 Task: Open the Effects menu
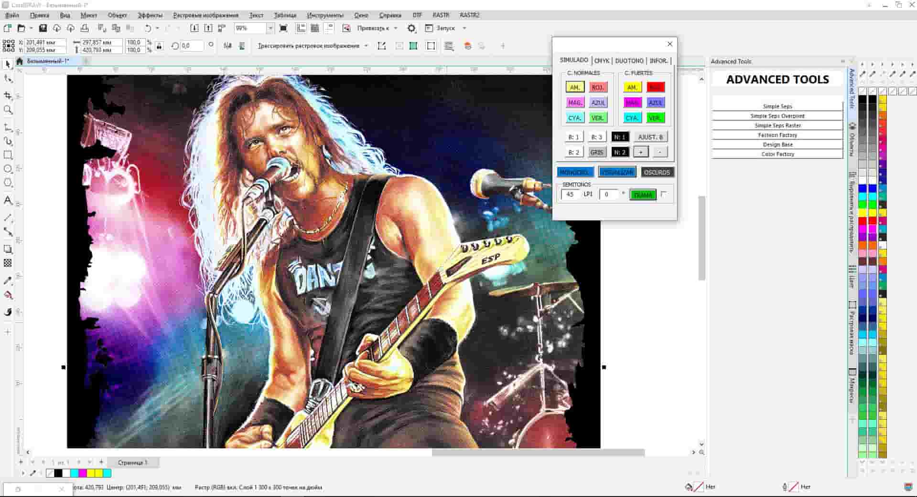150,15
